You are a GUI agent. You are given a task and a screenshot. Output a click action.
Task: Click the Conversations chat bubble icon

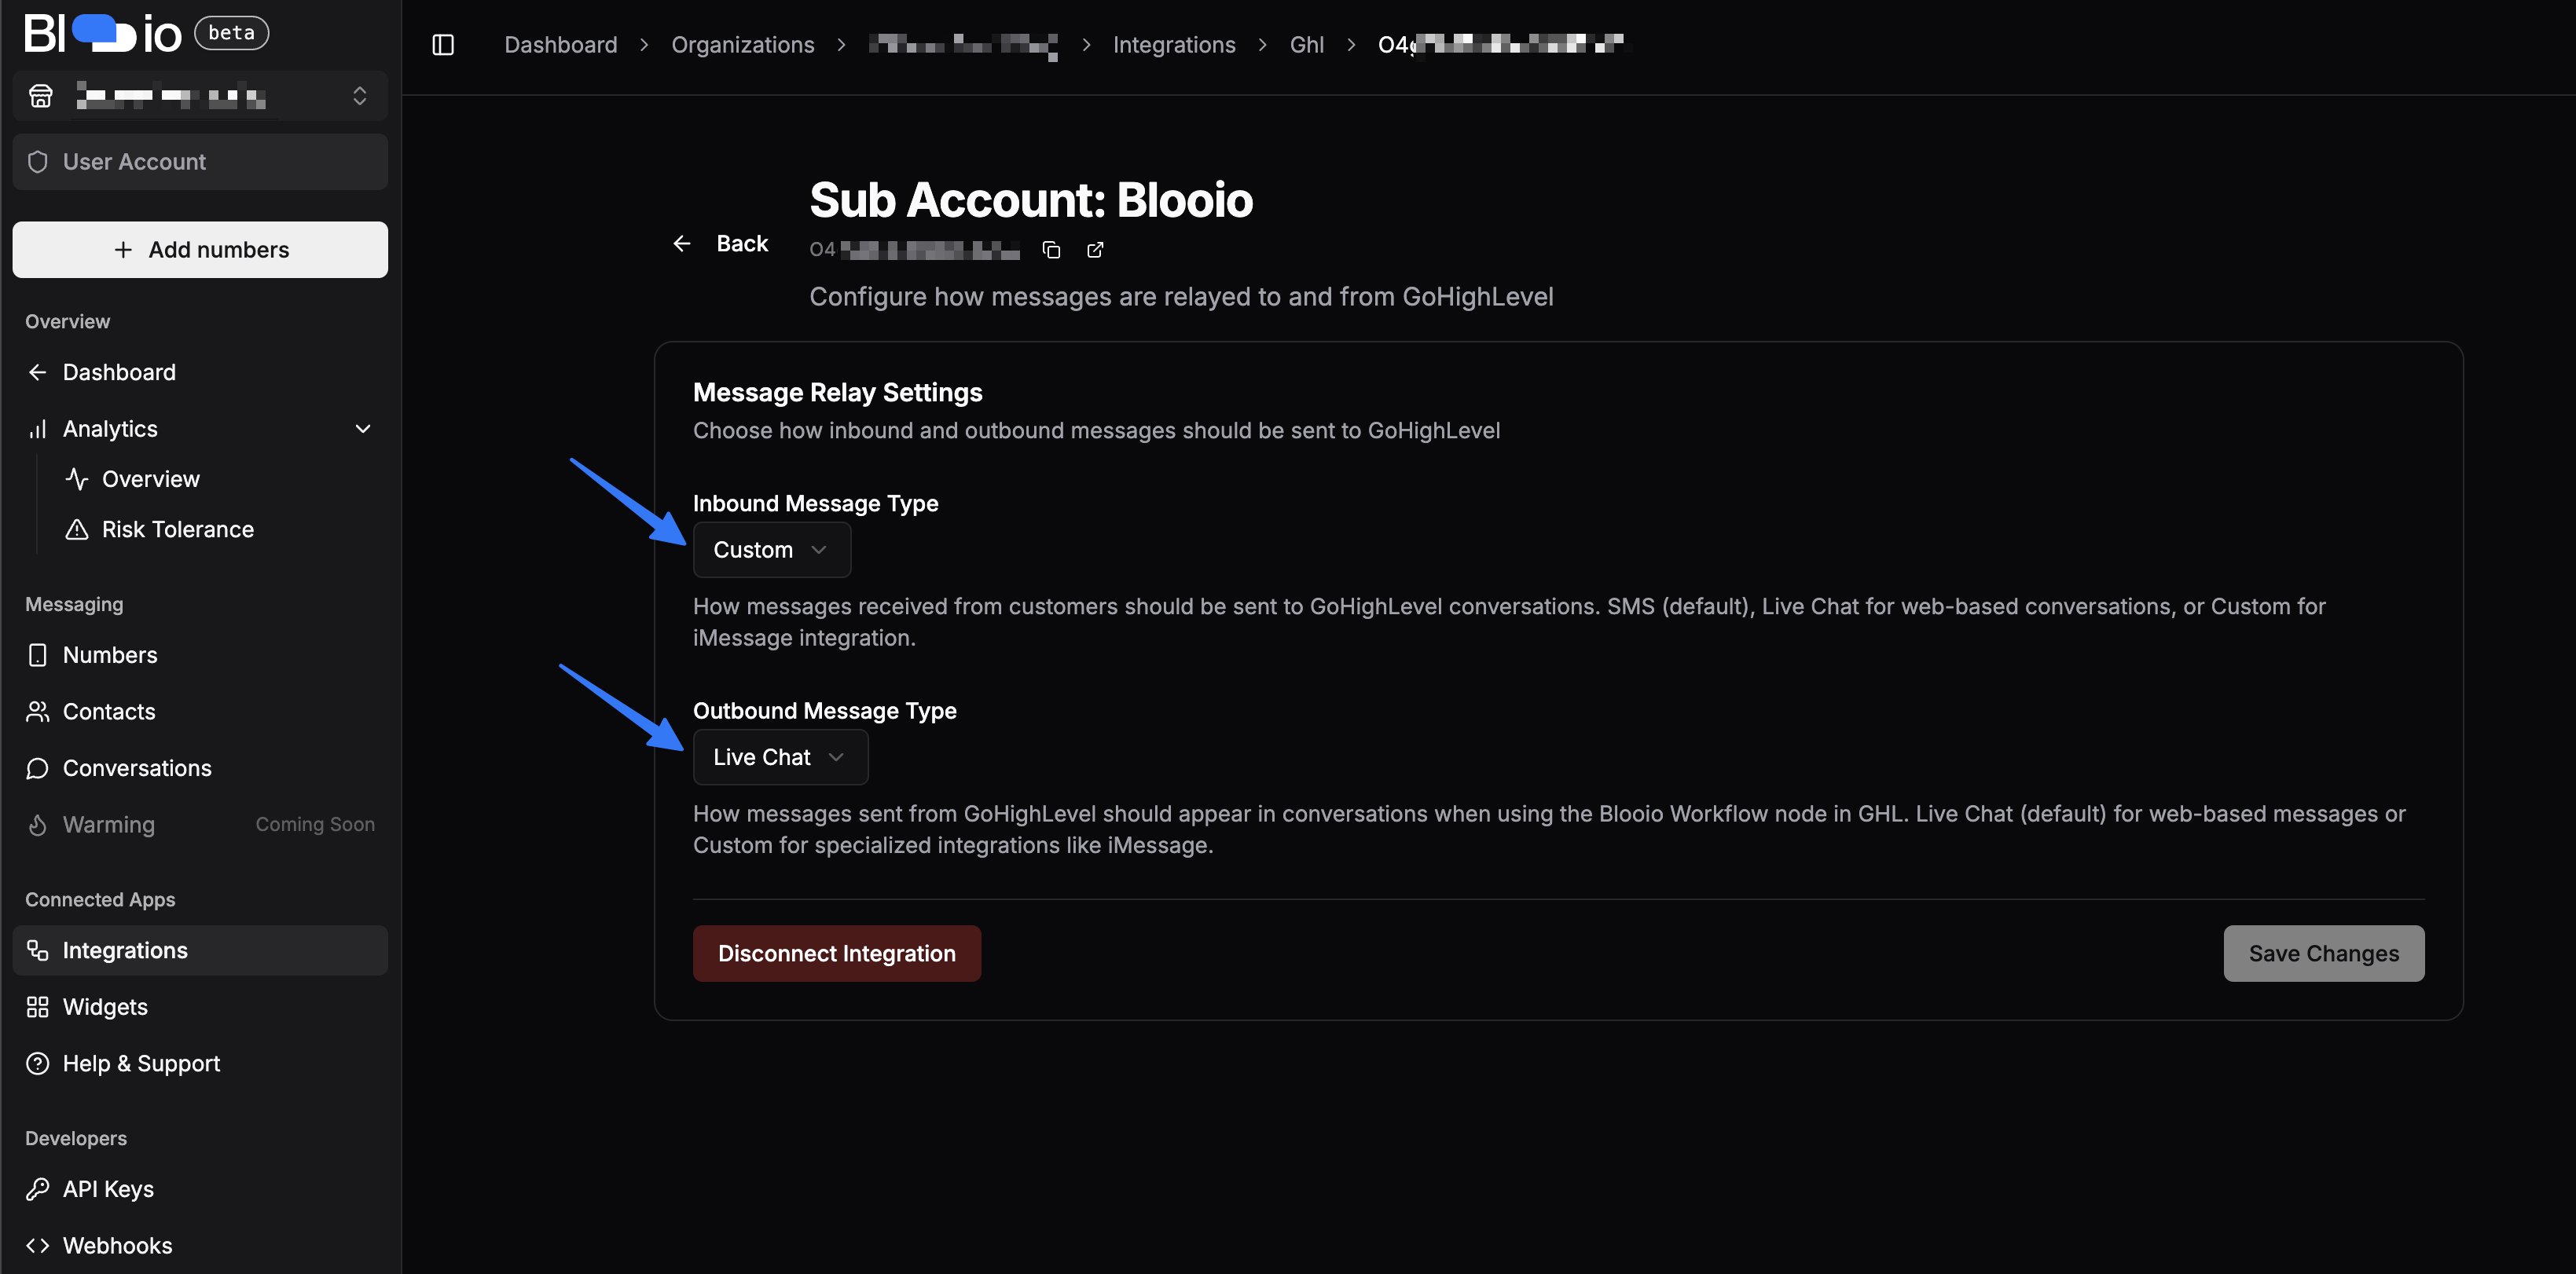point(38,767)
